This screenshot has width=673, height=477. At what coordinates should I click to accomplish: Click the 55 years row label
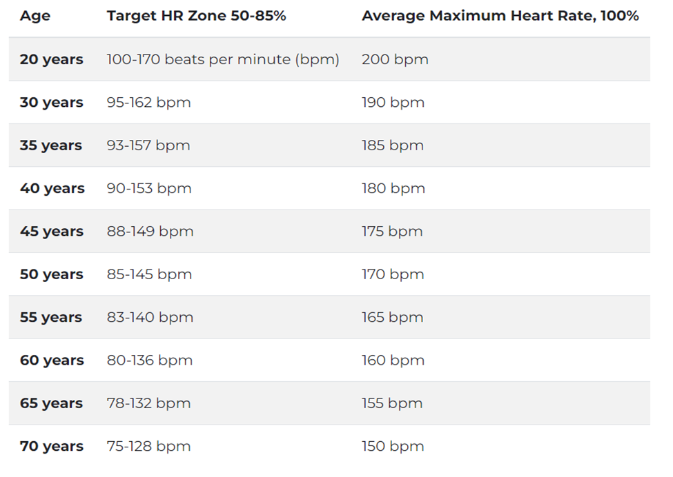pyautogui.click(x=51, y=318)
